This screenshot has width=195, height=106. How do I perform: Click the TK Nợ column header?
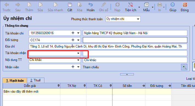coord(73,86)
